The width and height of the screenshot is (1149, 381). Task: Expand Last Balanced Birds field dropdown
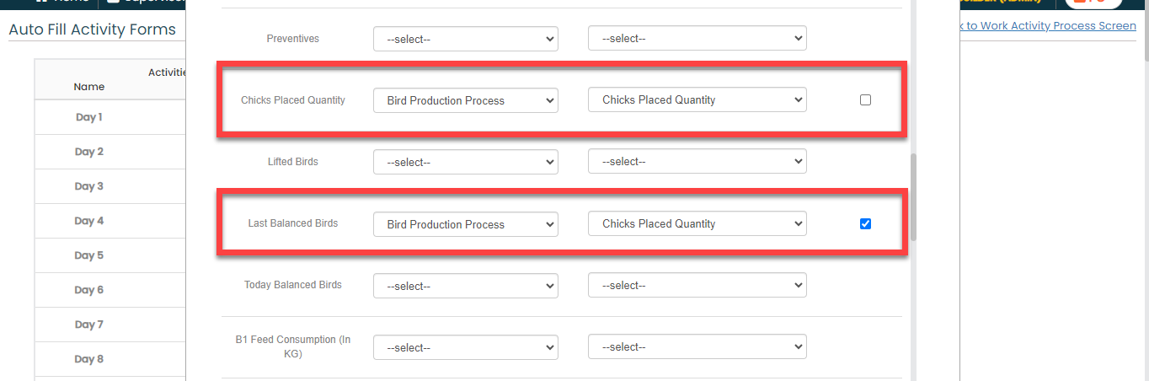(x=697, y=224)
